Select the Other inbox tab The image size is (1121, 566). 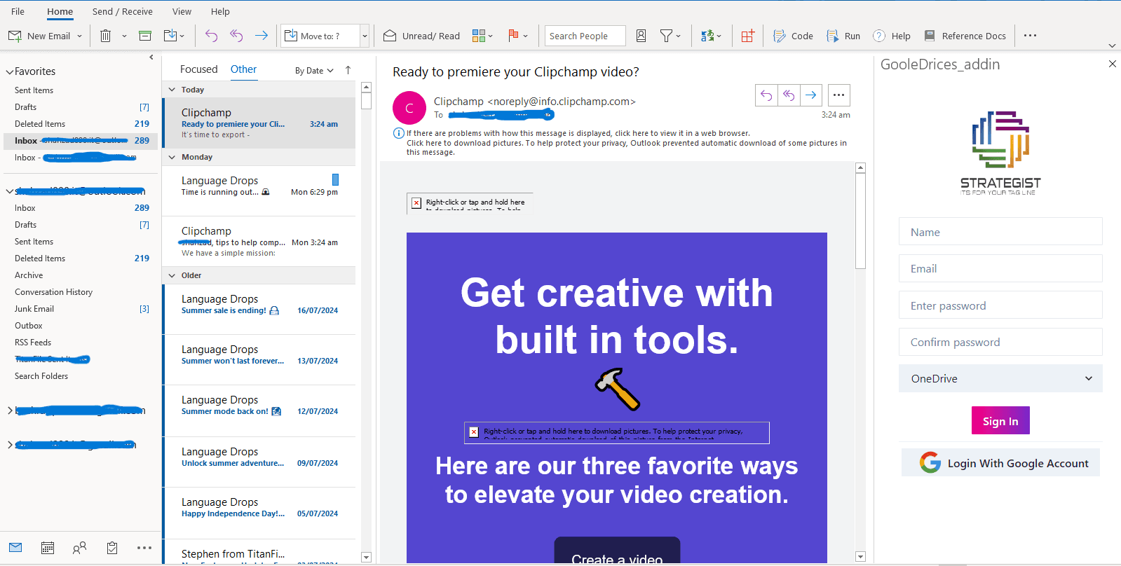point(243,69)
